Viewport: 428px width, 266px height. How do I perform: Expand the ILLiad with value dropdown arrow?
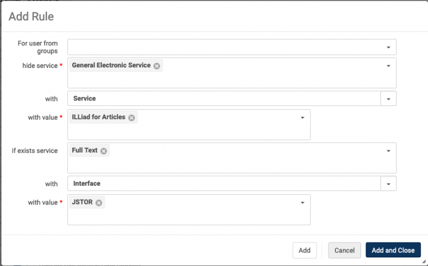pyautogui.click(x=302, y=118)
